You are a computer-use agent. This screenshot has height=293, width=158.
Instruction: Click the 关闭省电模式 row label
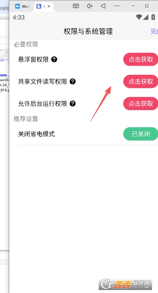(36, 134)
